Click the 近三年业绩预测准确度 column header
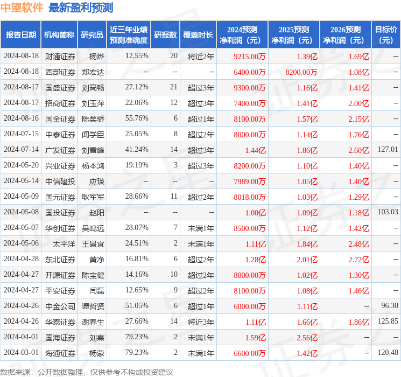Screen dimensions: 401x377 [x=129, y=35]
